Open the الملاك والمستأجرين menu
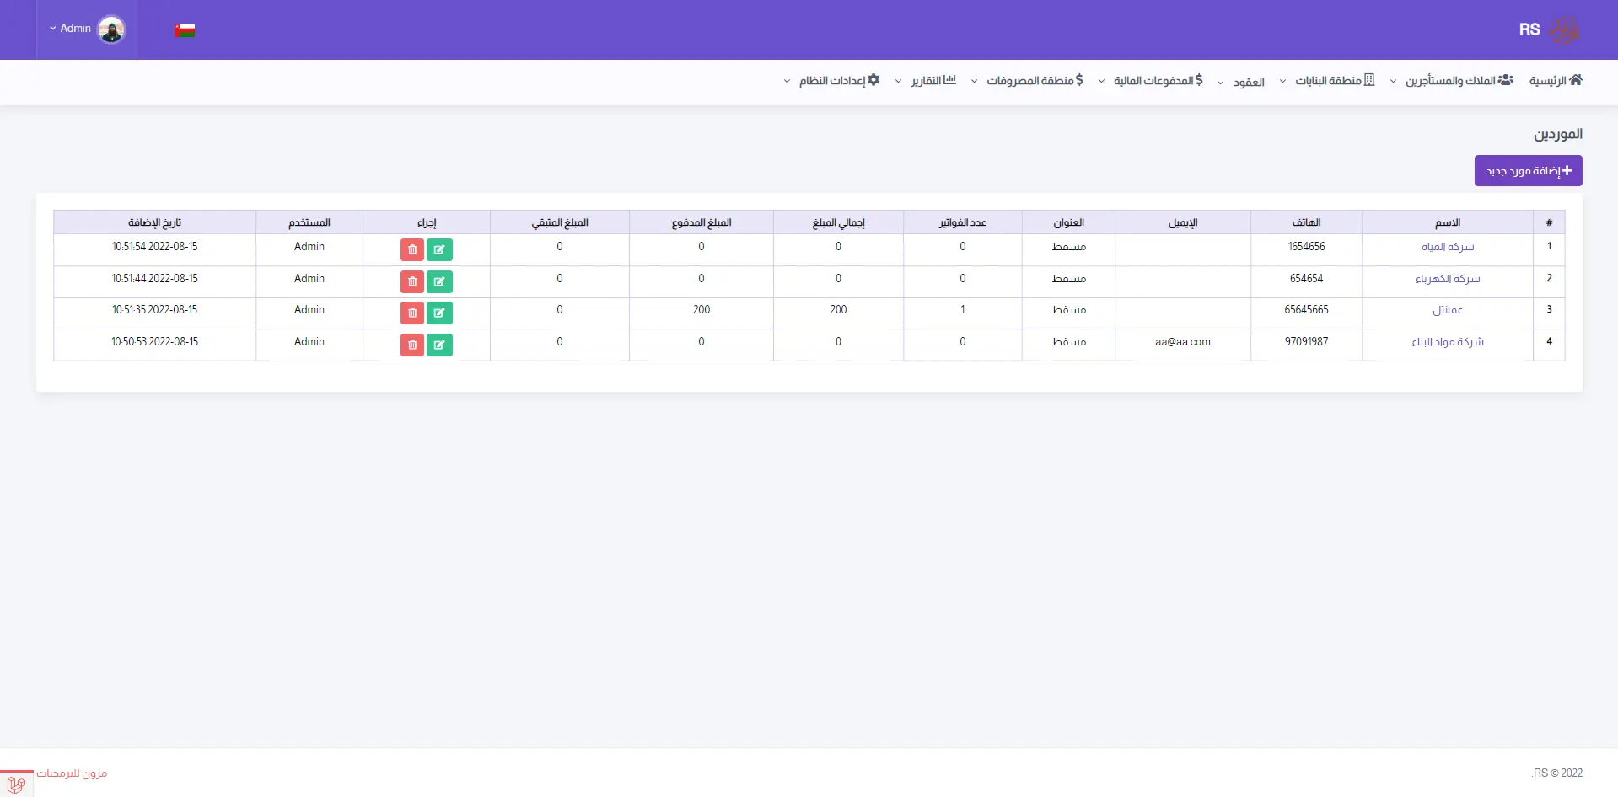Viewport: 1618px width, 797px height. tap(1452, 81)
